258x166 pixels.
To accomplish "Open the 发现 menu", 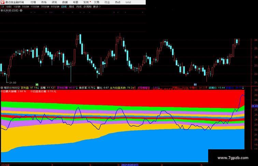I will point(86,2).
